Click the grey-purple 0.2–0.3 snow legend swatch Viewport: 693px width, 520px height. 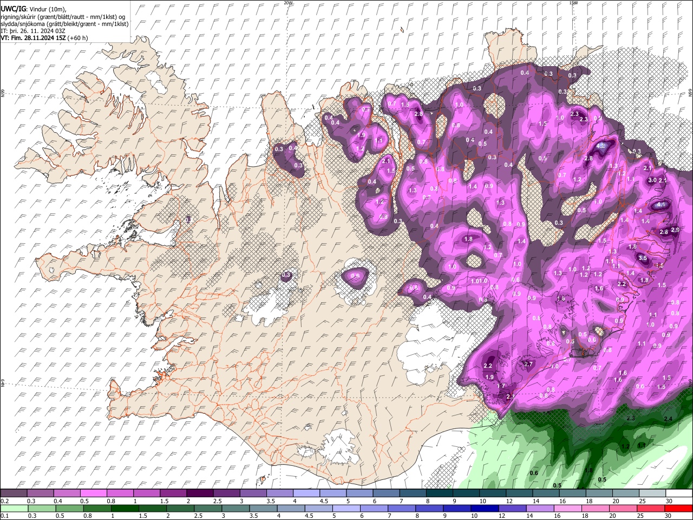14,493
